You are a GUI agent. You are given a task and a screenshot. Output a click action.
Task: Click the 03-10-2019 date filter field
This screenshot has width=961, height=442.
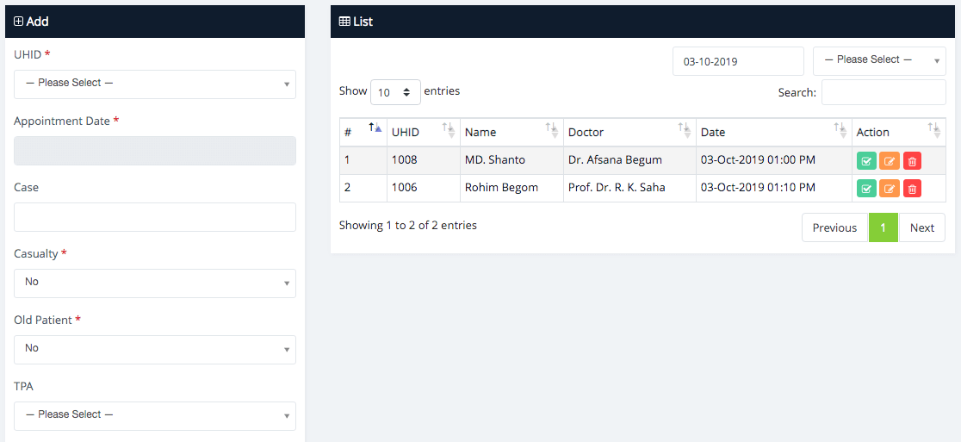[x=738, y=61]
